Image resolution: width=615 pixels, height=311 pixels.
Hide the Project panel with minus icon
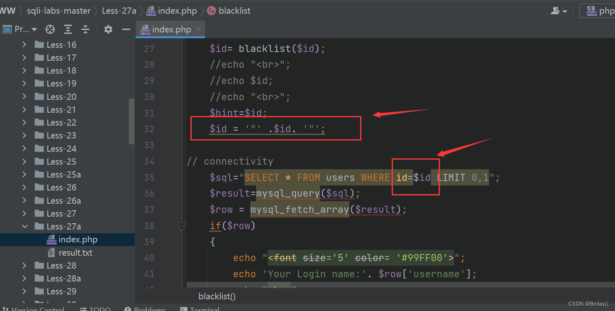tap(126, 29)
